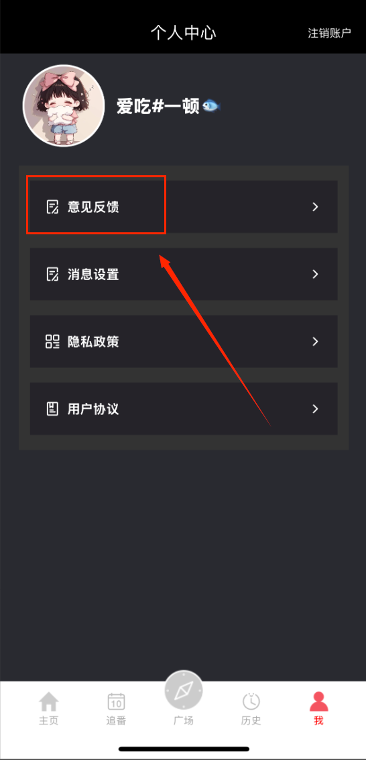Click the 消息设置 note icon
Image resolution: width=366 pixels, height=760 pixels.
52,275
